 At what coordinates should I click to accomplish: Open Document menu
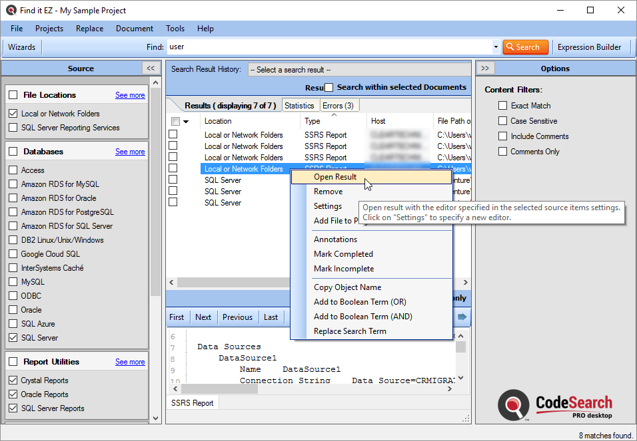point(135,29)
